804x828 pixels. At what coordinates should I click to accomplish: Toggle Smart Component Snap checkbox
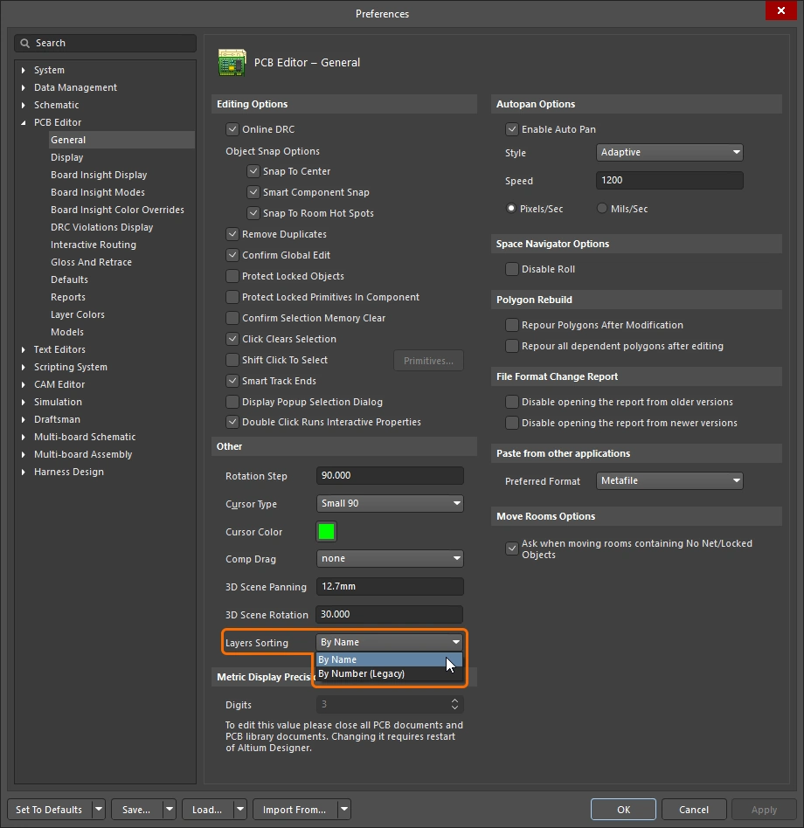[x=253, y=192]
